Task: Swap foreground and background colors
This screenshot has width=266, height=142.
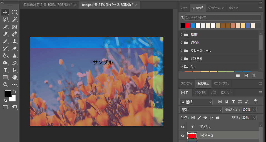Action: tap(15, 92)
